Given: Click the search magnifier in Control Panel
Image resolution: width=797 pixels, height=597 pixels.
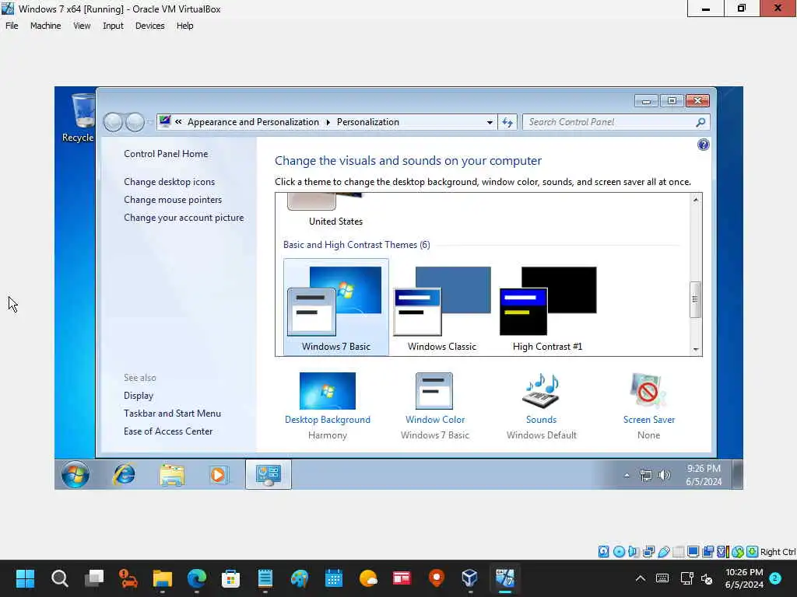Looking at the screenshot, I should point(700,122).
